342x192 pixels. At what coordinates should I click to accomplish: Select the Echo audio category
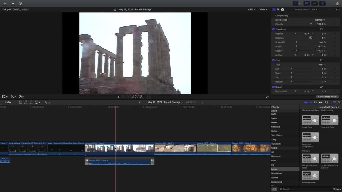pyautogui.click(x=274, y=161)
